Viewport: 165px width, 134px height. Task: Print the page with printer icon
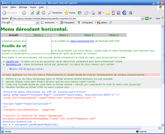93,13
